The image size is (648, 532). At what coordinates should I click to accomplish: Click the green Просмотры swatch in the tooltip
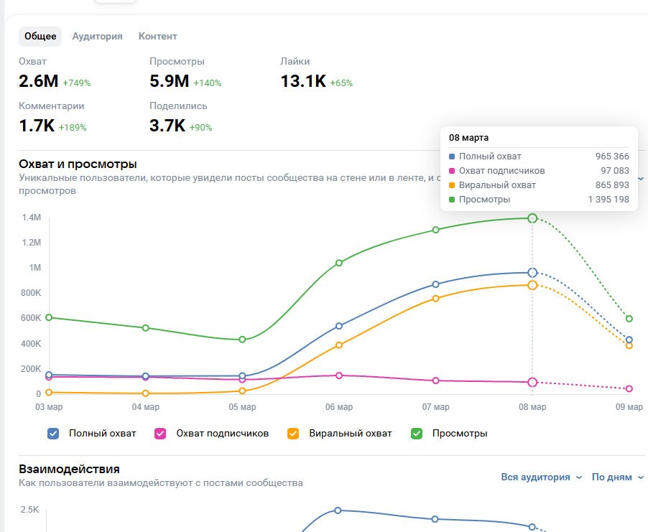(x=452, y=200)
